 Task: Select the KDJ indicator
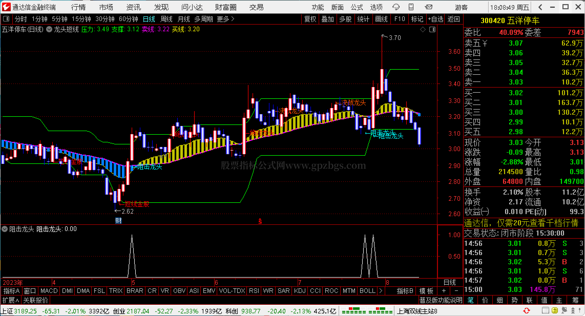click(300, 291)
